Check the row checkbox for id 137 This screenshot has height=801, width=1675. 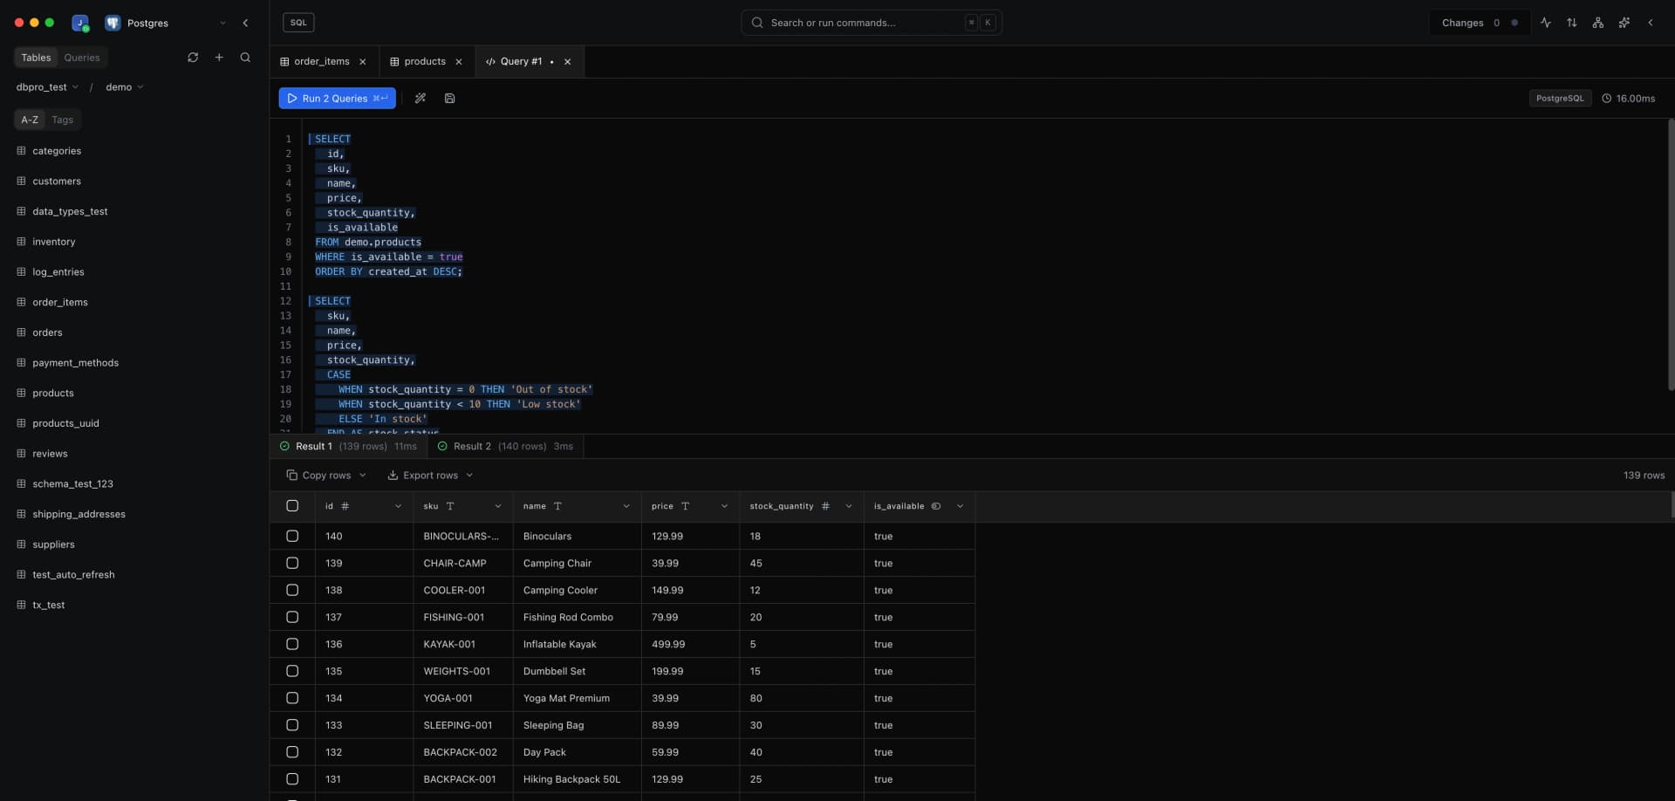tap(292, 618)
